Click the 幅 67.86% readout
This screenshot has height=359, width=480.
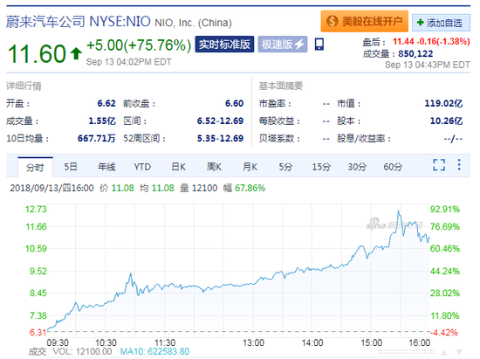(244, 188)
